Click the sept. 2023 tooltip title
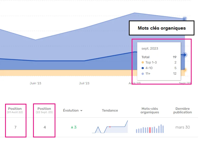Screen dimensions: 199x146 150,49
